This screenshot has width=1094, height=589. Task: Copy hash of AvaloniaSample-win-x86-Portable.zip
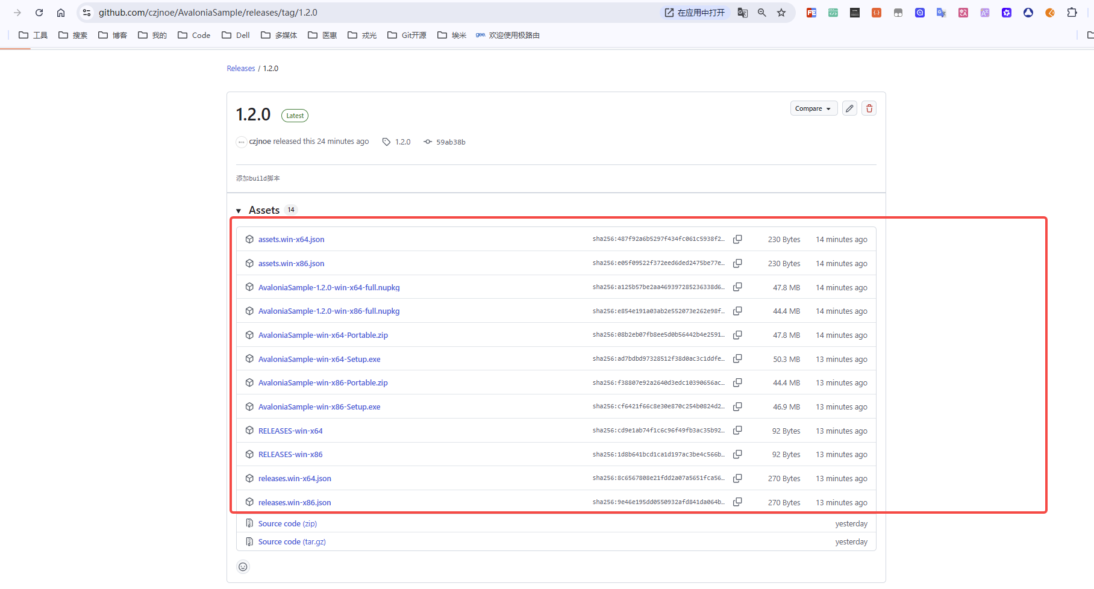coord(737,382)
